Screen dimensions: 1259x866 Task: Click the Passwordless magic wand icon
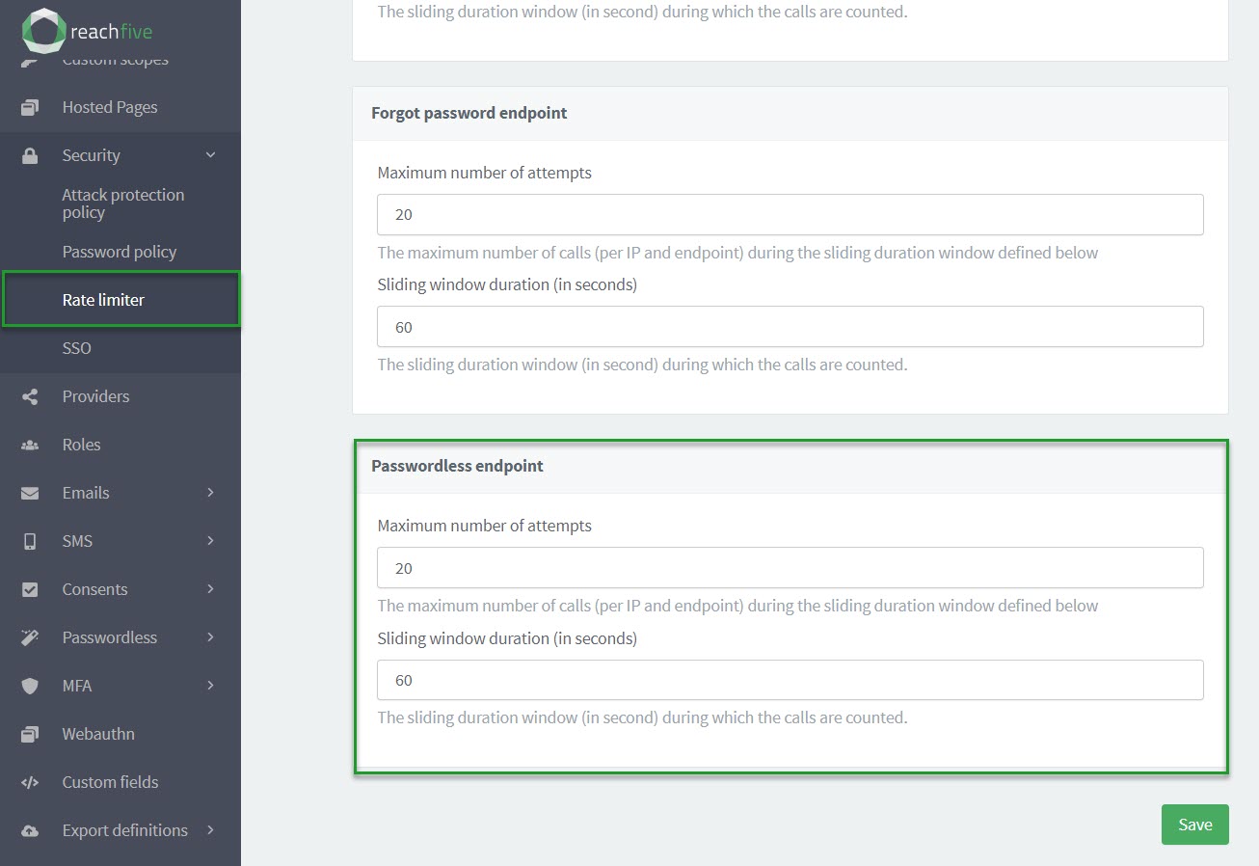(x=30, y=637)
